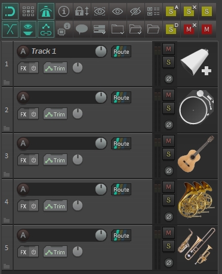
Task: Open the track list layout icon
Action: tap(153, 11)
